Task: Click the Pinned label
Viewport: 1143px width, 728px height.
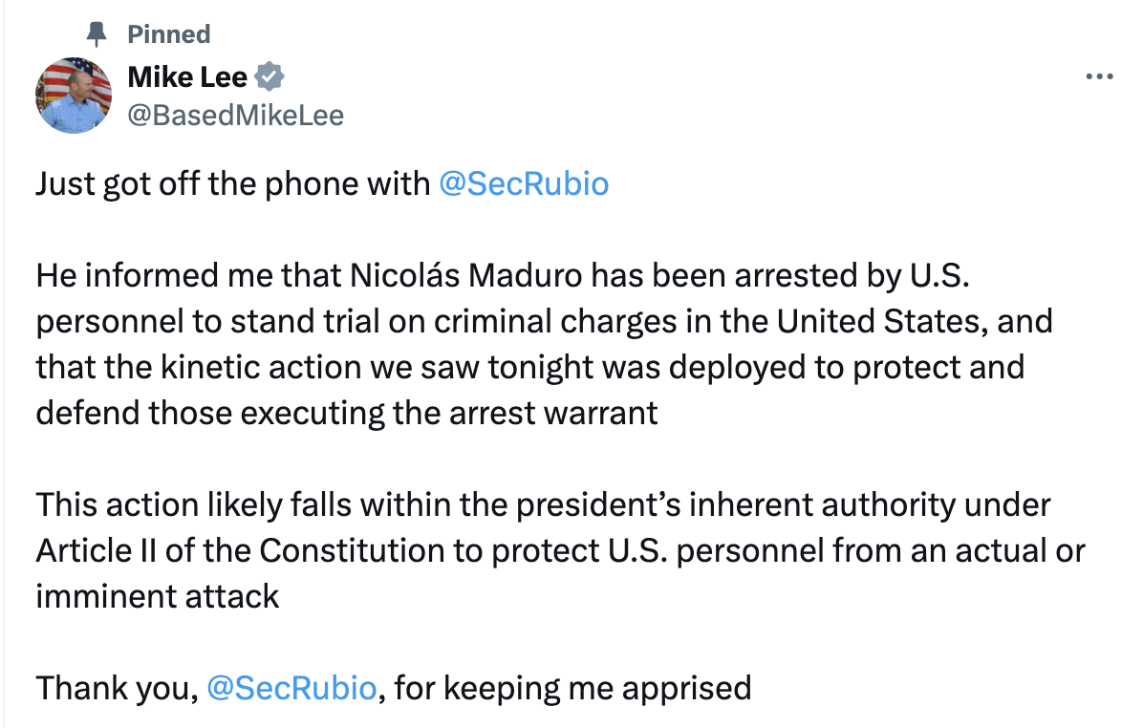Action: point(168,35)
